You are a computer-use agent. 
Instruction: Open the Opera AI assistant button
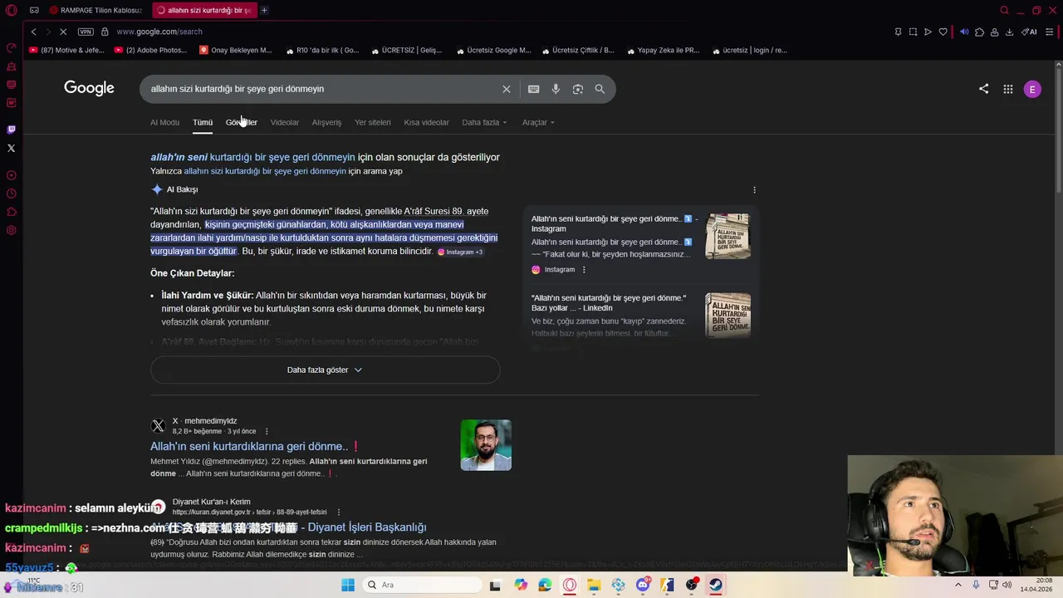tap(1029, 32)
